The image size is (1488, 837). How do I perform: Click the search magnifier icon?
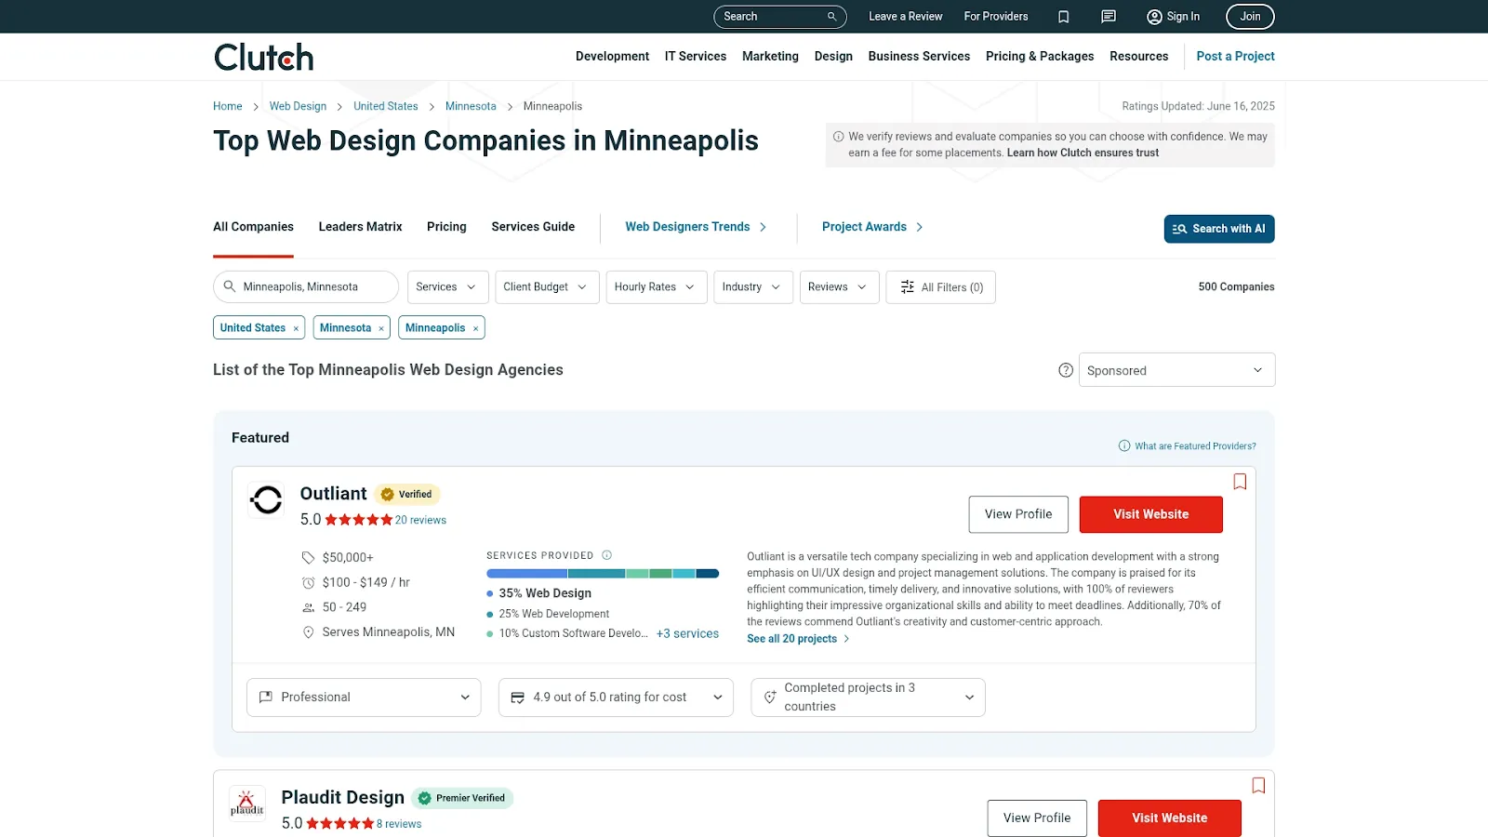pyautogui.click(x=830, y=17)
